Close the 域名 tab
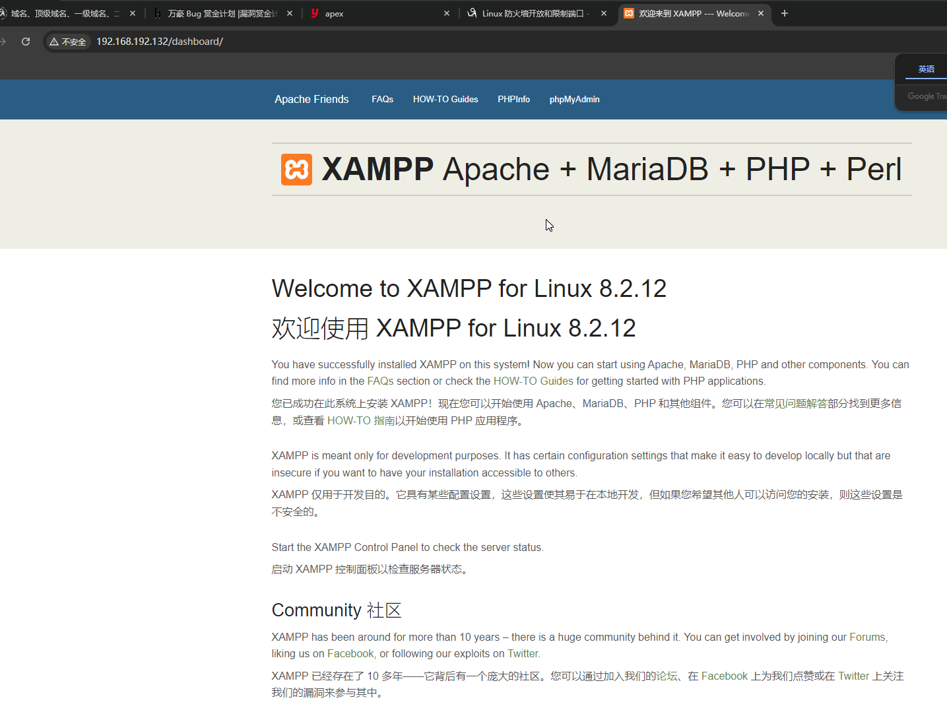This screenshot has height=714, width=947. click(x=133, y=13)
